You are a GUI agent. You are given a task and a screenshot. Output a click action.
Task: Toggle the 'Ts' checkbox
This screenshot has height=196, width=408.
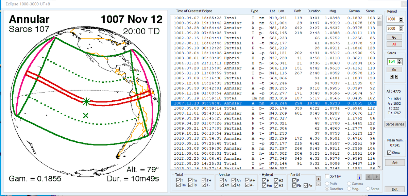pyautogui.click(x=191, y=185)
